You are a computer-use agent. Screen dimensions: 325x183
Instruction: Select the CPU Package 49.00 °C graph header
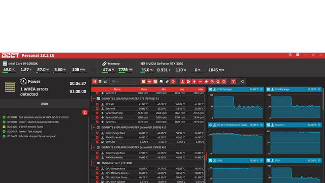294,89
